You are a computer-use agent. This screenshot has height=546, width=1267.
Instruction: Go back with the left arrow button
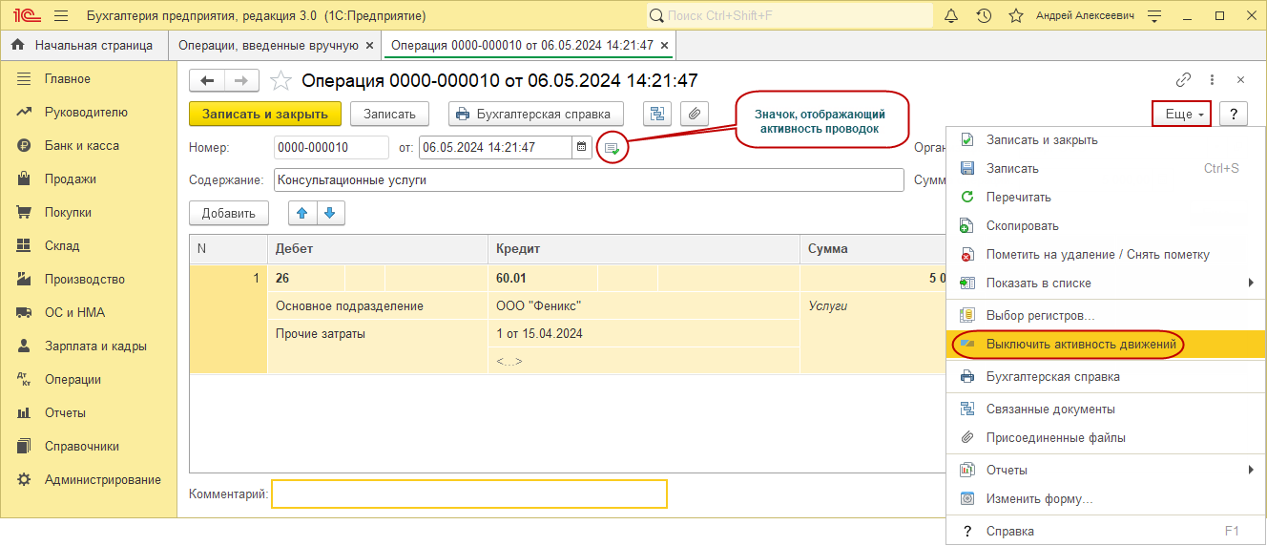pyautogui.click(x=206, y=81)
